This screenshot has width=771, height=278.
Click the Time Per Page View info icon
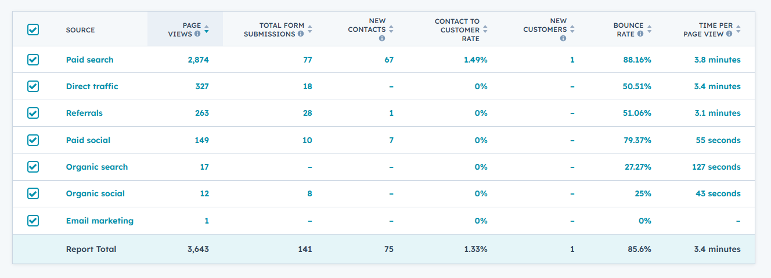[728, 34]
